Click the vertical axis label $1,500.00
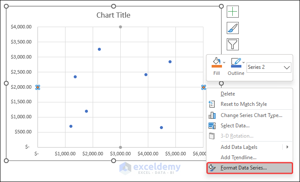 [21, 102]
